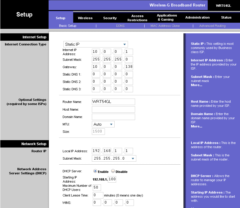The width and height of the screenshot is (240, 208).
Task: Click the Local IP Address second octet 168
Action: point(107,151)
